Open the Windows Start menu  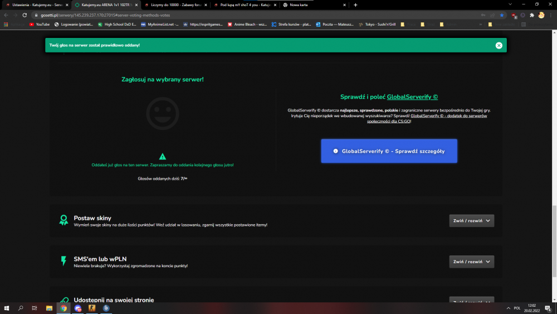6,308
